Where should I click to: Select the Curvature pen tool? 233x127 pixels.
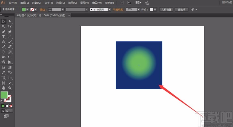click(10, 32)
